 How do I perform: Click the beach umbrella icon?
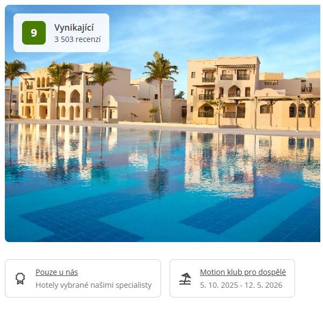[x=185, y=279]
